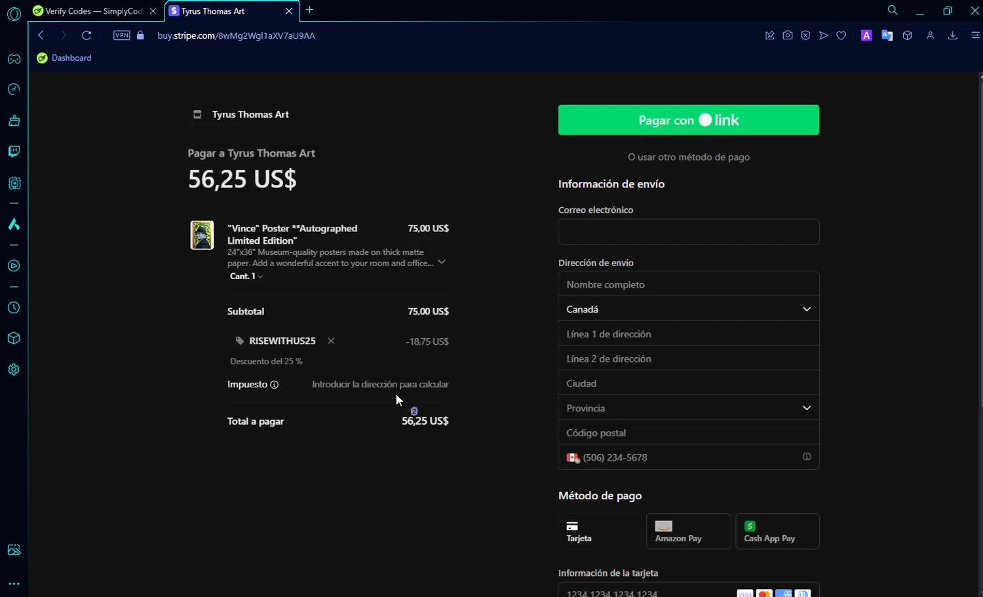Toggle the VPN badge in address bar

click(x=122, y=35)
